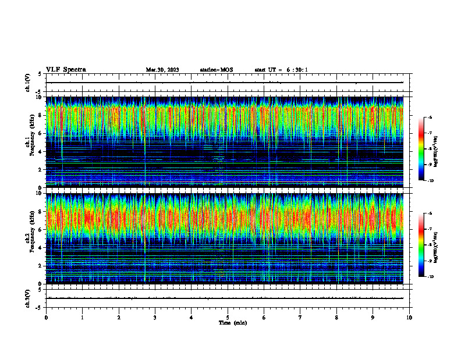Viewport: 461px width, 356px height.
Task: Select the date text "Mar.30, 2023"
Action: coord(162,70)
